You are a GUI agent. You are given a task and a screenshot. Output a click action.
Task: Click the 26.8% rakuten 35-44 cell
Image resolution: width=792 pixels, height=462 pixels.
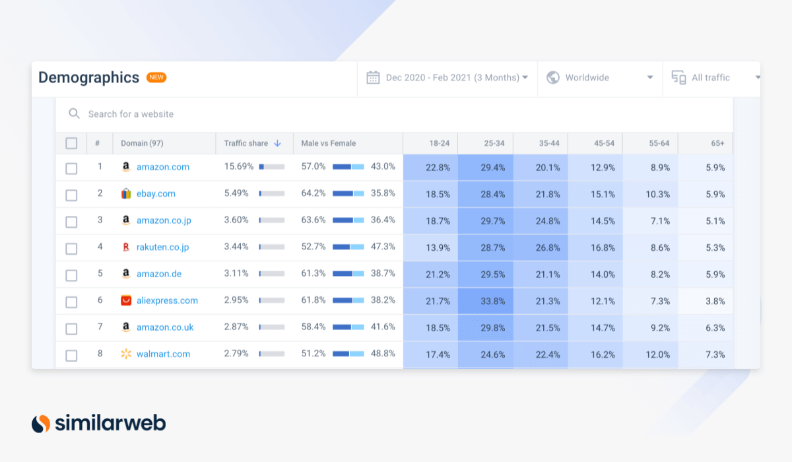540,247
